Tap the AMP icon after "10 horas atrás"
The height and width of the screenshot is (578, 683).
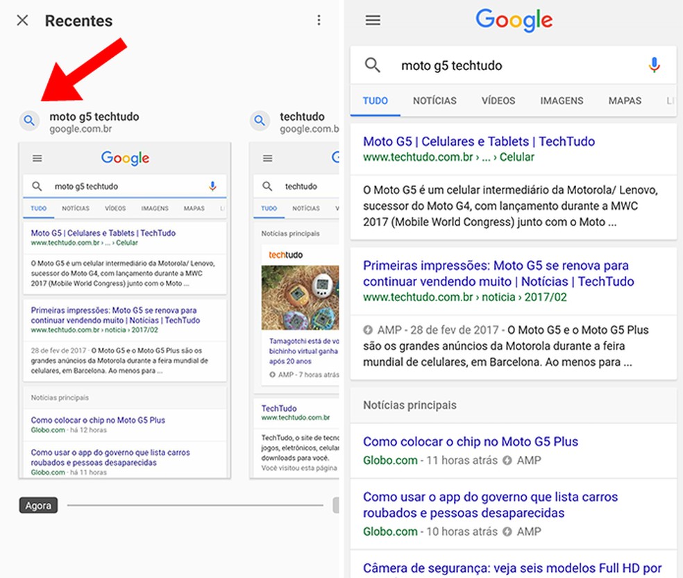[507, 532]
